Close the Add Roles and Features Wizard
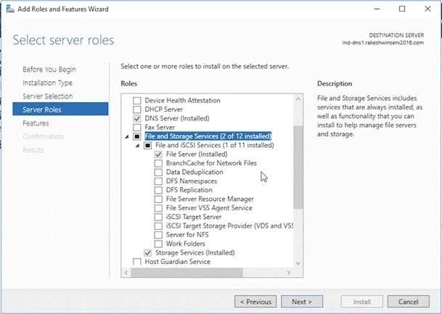442x314 pixels. 427,9
